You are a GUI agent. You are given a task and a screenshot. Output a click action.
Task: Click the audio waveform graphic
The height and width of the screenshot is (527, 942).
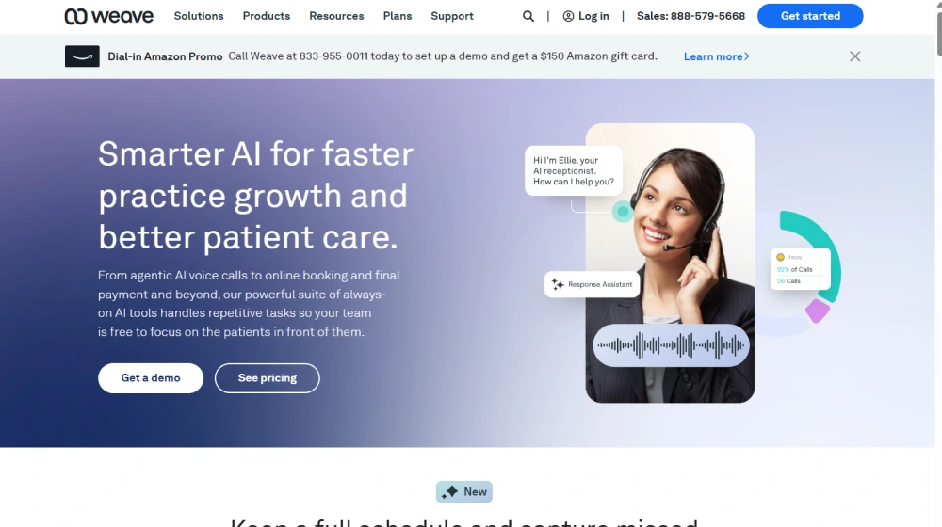[x=671, y=345]
